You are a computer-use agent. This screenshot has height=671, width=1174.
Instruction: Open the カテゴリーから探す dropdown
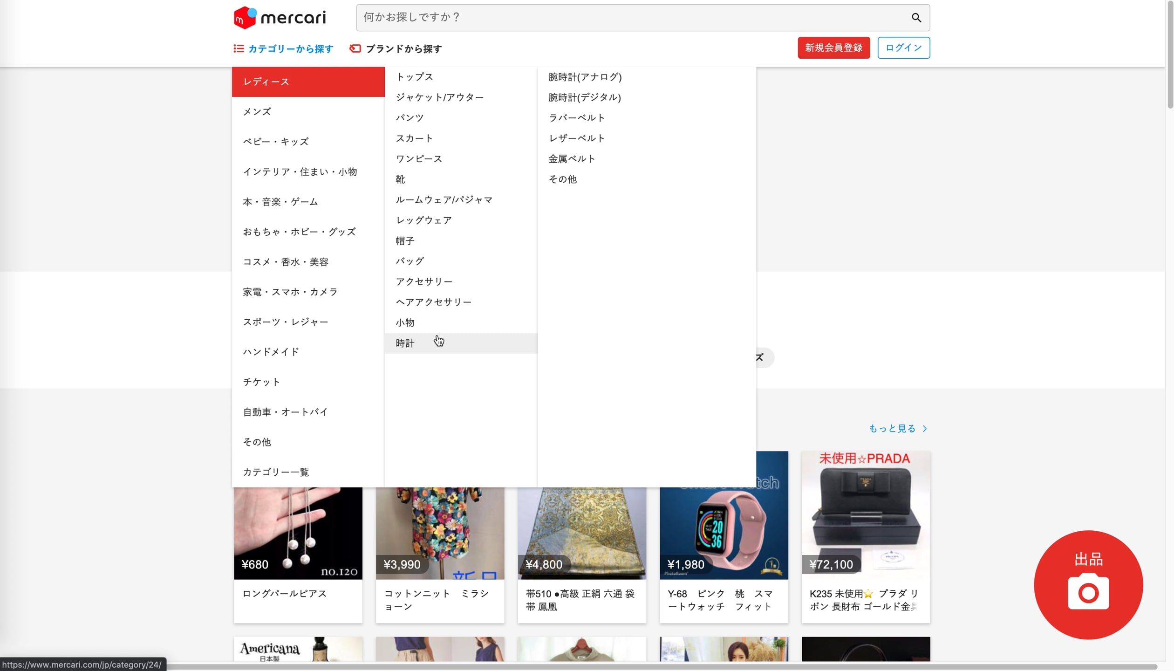pos(290,49)
